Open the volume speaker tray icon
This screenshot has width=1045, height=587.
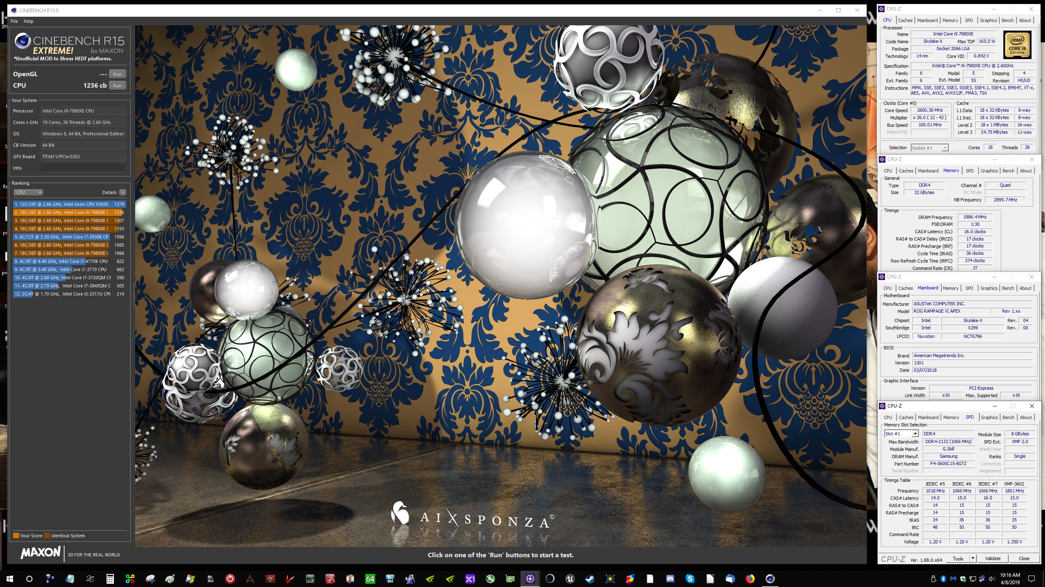pos(992,578)
